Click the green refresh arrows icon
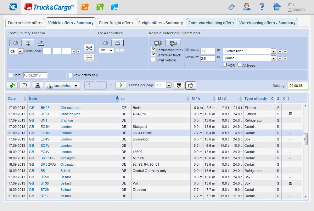 pyautogui.click(x=12, y=85)
